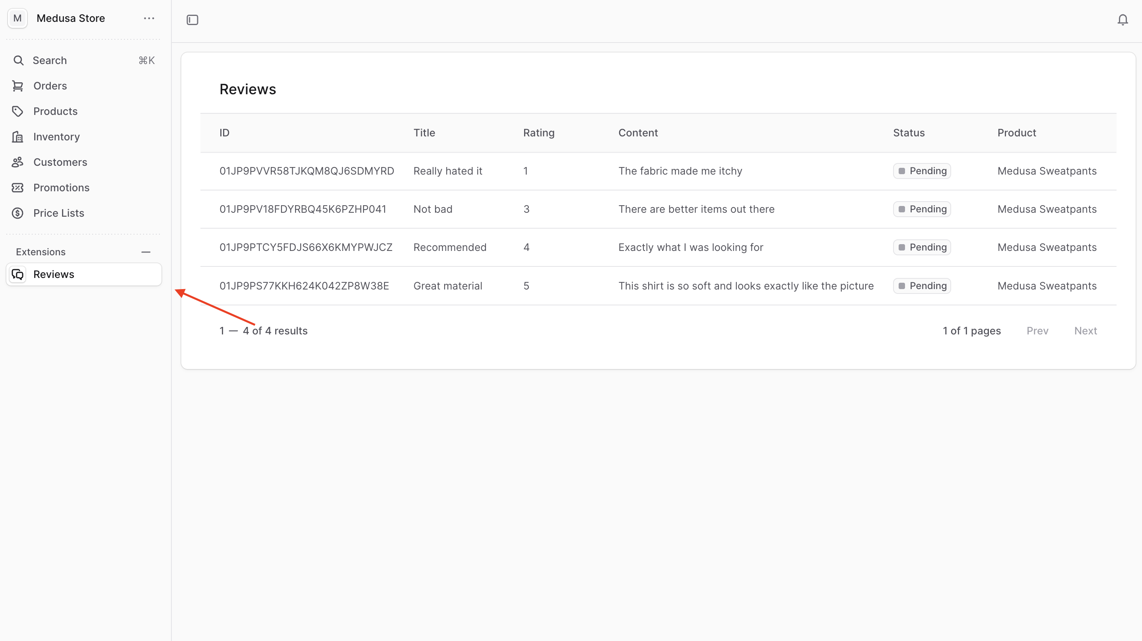Viewport: 1142px width, 641px height.
Task: Click the Pending status on 'Great material'
Action: (922, 286)
